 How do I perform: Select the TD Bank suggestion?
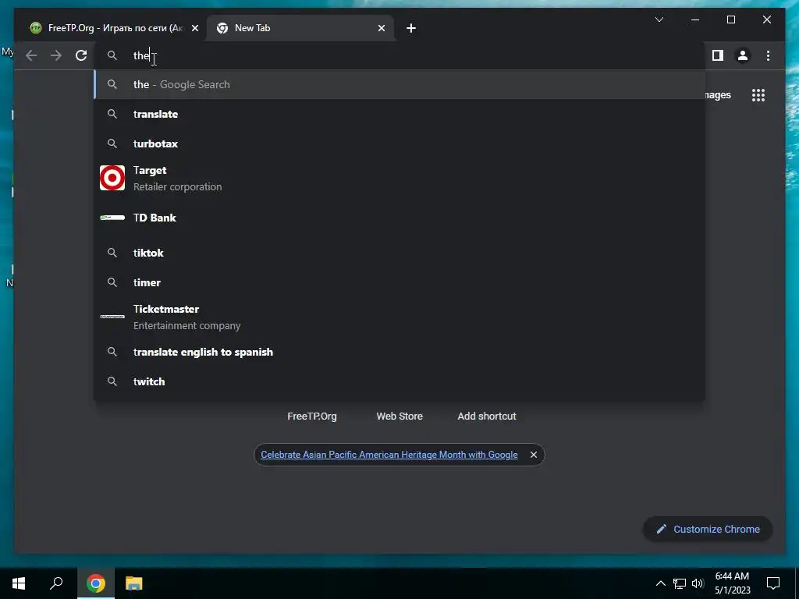[x=400, y=218]
